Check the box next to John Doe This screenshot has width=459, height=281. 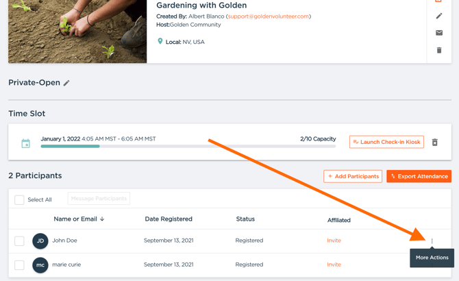point(19,241)
